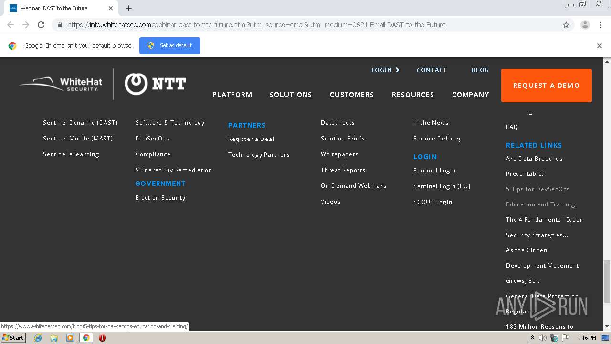Click the red Opera-style taskbar icon
This screenshot has width=611, height=344.
[x=102, y=338]
